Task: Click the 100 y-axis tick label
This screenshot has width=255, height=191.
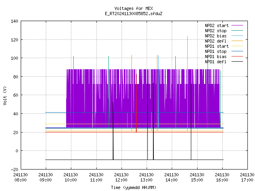Action: coord(14,58)
